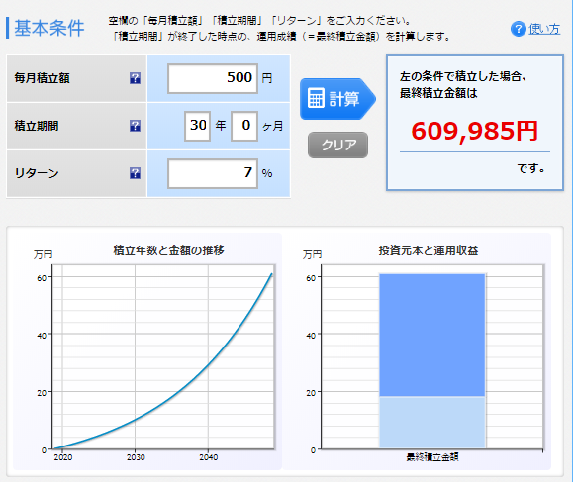Click the blue question mark beside 使い方
Screen dimensions: 573x495
click(518, 29)
